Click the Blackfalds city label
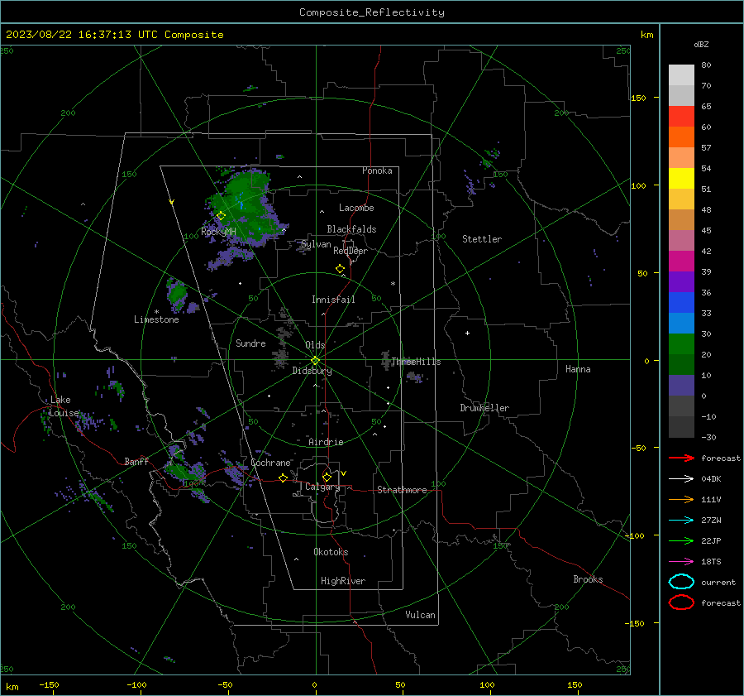 point(351,229)
